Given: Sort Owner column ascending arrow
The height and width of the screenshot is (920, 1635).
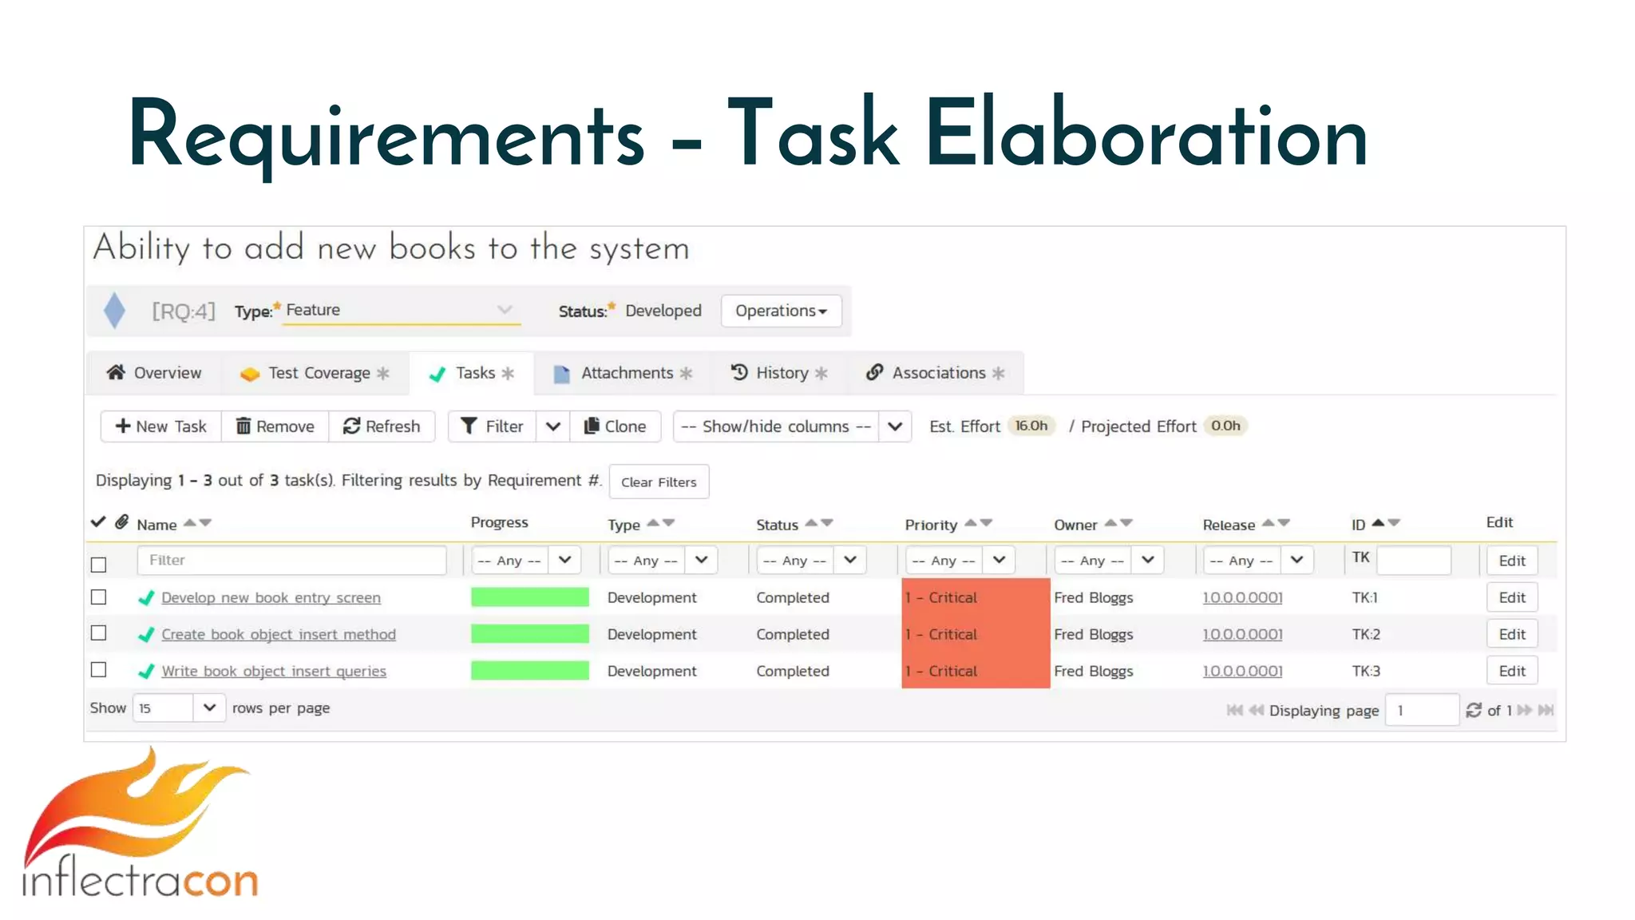Looking at the screenshot, I should (1110, 523).
